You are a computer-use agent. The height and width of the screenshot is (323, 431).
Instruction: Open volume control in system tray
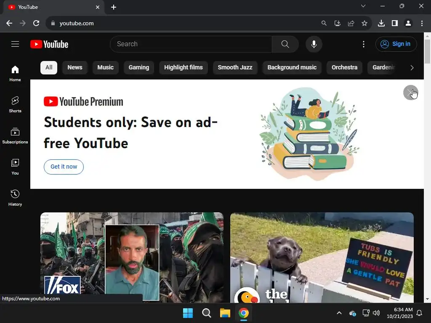click(x=376, y=313)
